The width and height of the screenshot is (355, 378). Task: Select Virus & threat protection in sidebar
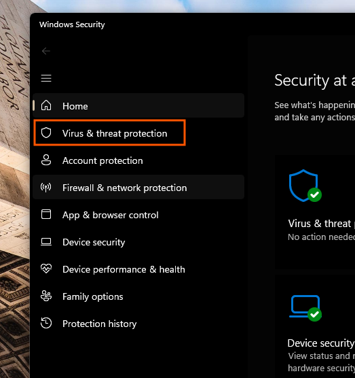tap(109, 133)
